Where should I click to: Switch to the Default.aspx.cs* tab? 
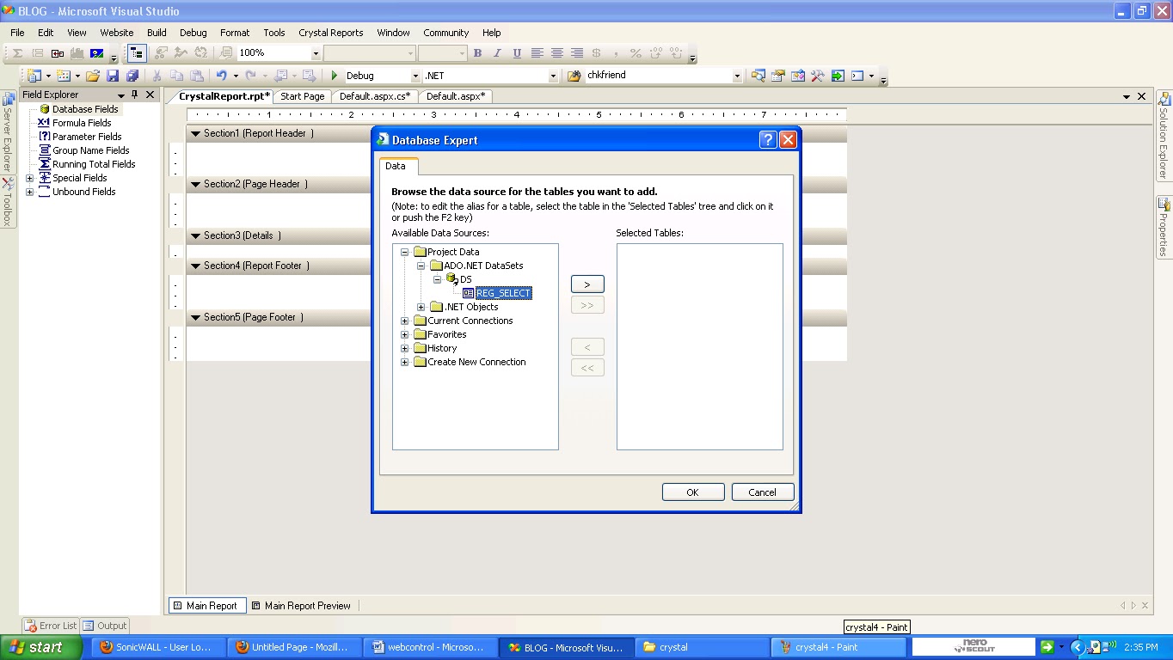coord(374,96)
